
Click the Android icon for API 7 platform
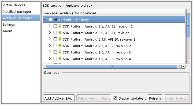pos(60,46)
